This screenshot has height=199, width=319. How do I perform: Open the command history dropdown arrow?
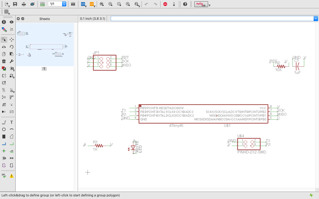[316, 19]
